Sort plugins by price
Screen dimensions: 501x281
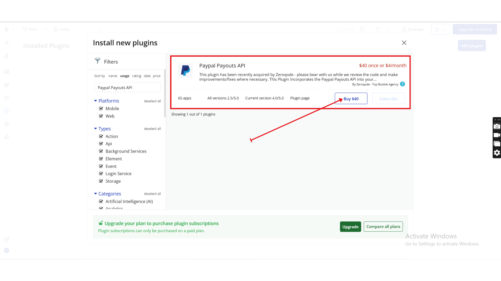(157, 76)
